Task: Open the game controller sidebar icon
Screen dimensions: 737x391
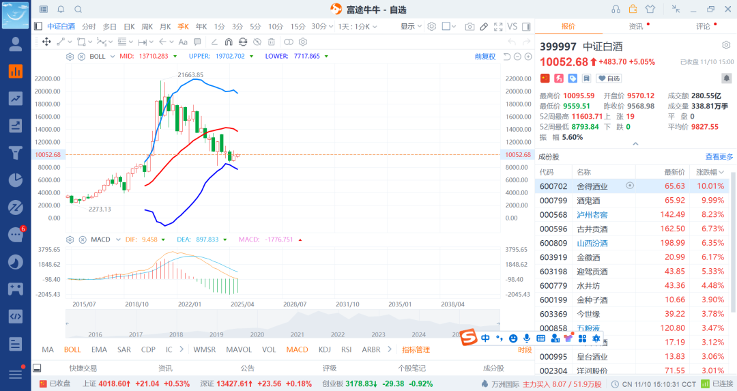Action: point(16,289)
